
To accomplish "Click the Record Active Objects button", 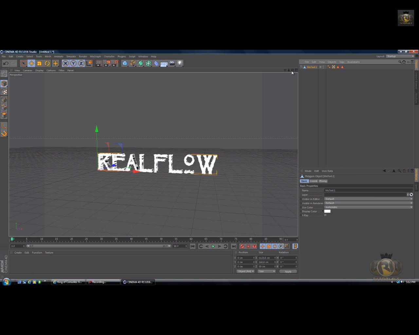I will 242,246.
